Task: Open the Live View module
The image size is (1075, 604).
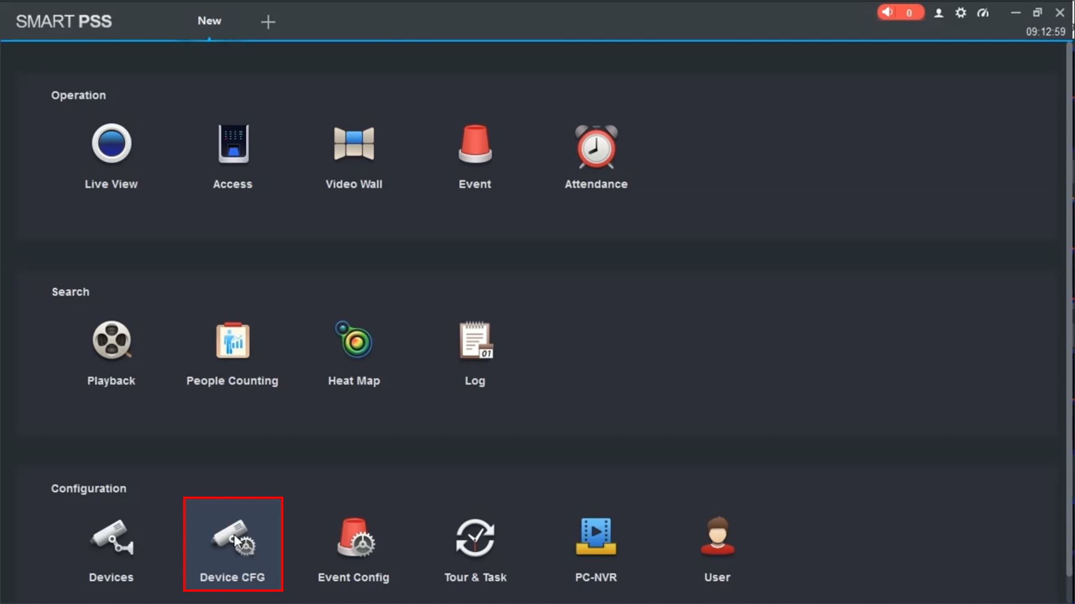Action: (x=111, y=144)
